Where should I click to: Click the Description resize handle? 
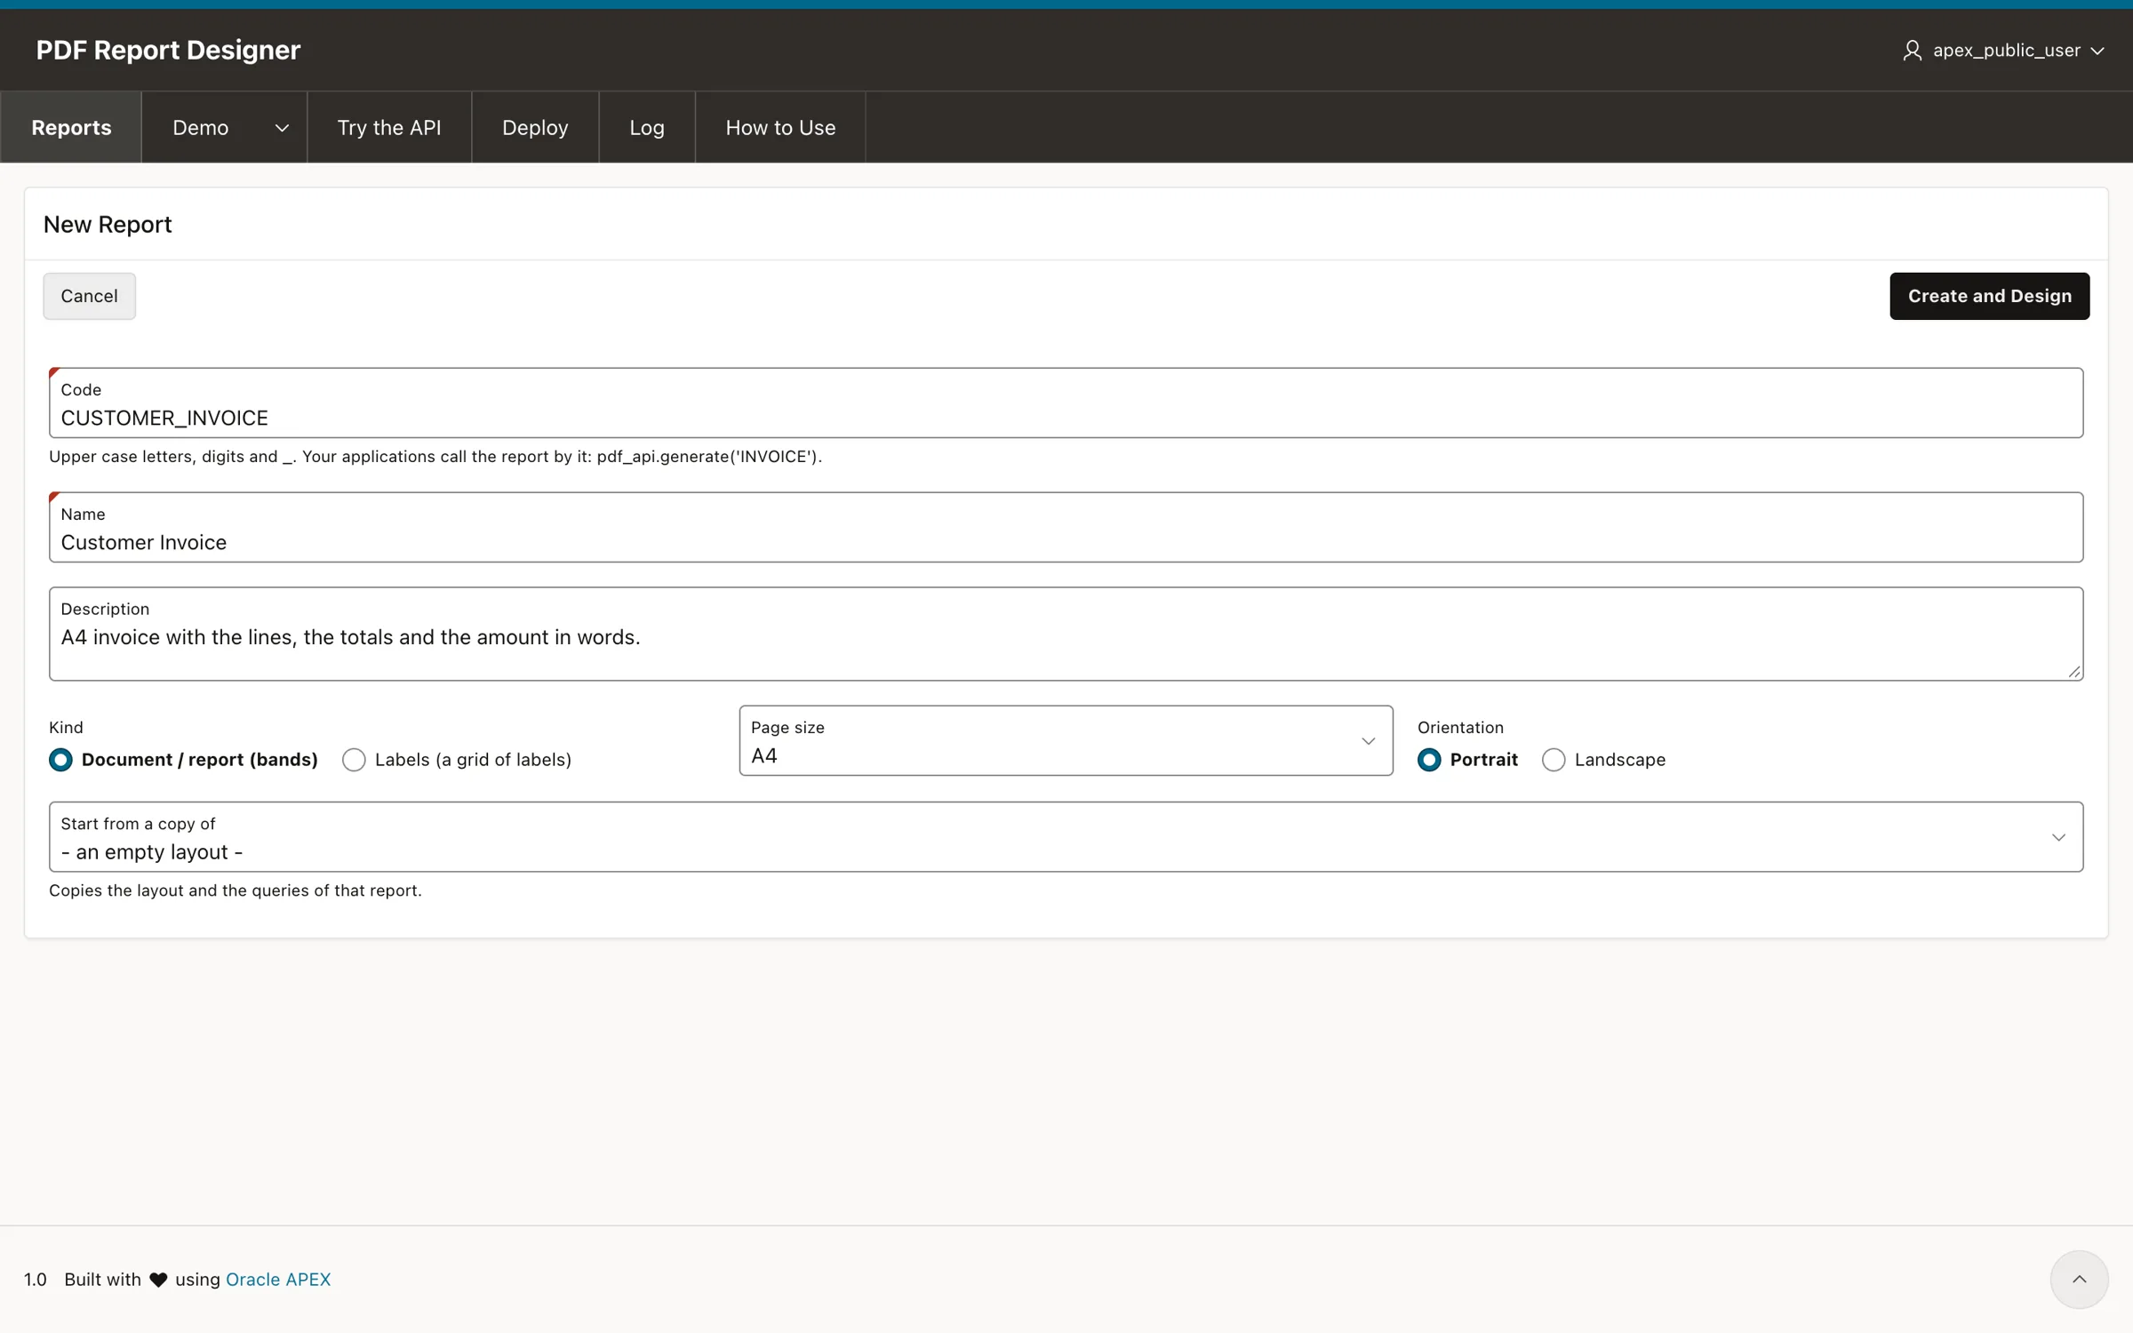click(x=2074, y=672)
